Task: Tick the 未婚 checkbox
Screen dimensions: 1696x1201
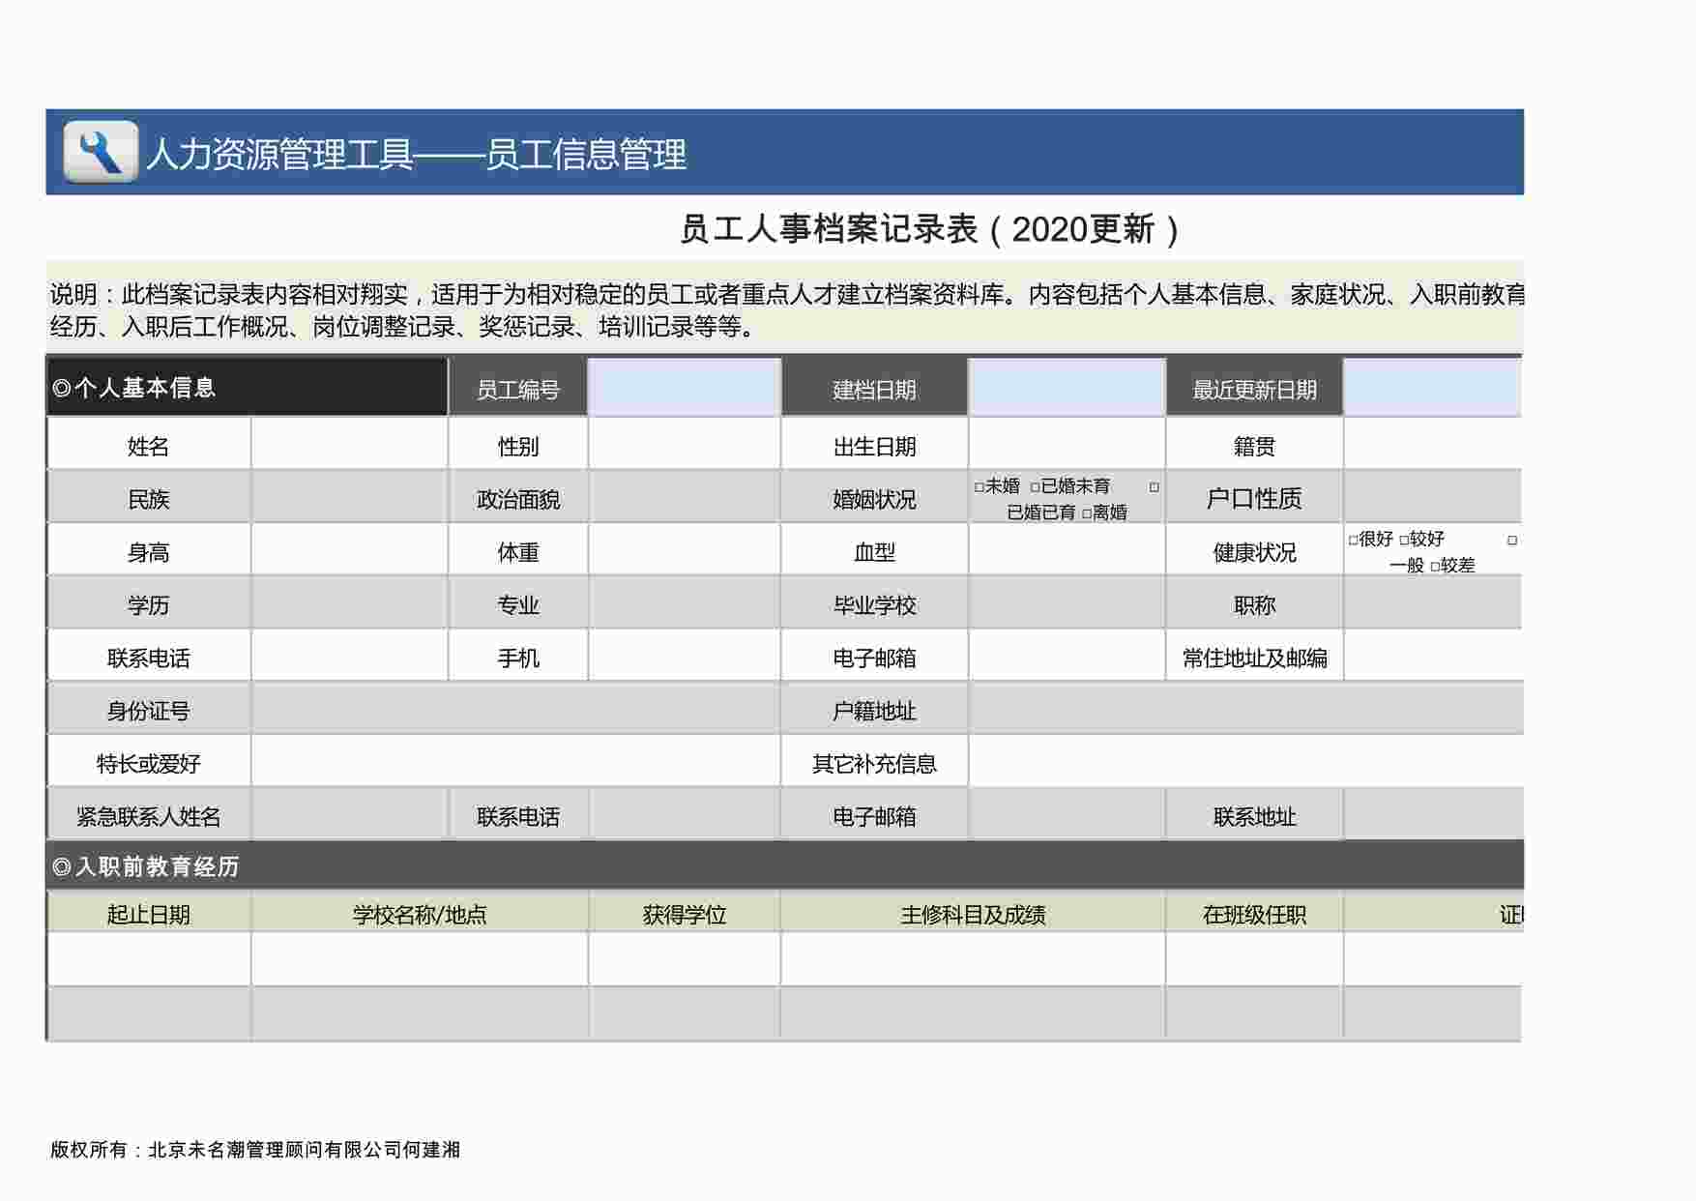Action: (980, 487)
